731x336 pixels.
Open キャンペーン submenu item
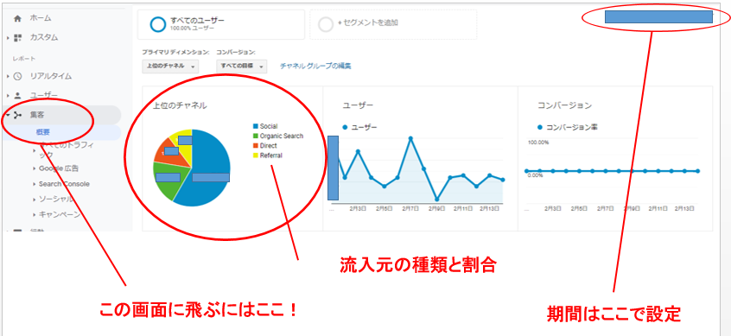60,215
